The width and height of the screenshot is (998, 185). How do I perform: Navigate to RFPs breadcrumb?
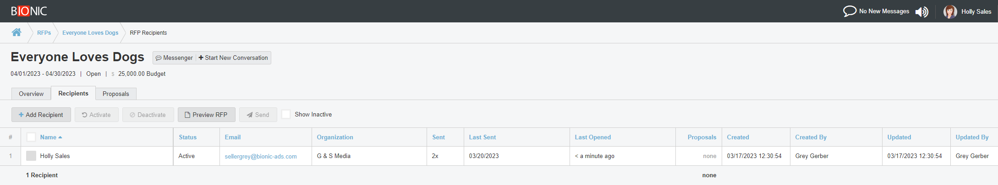44,33
